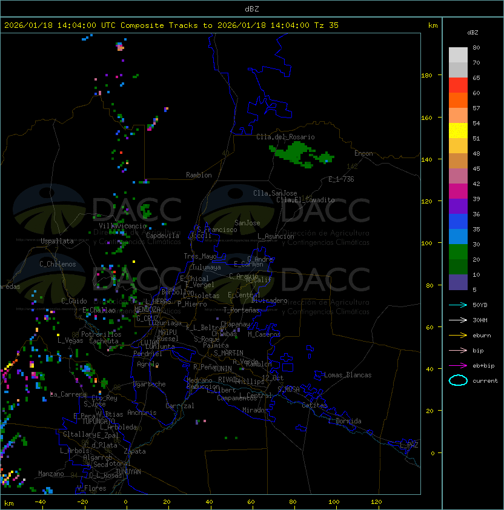Click the 'S_Francisco' map label

point(217,230)
